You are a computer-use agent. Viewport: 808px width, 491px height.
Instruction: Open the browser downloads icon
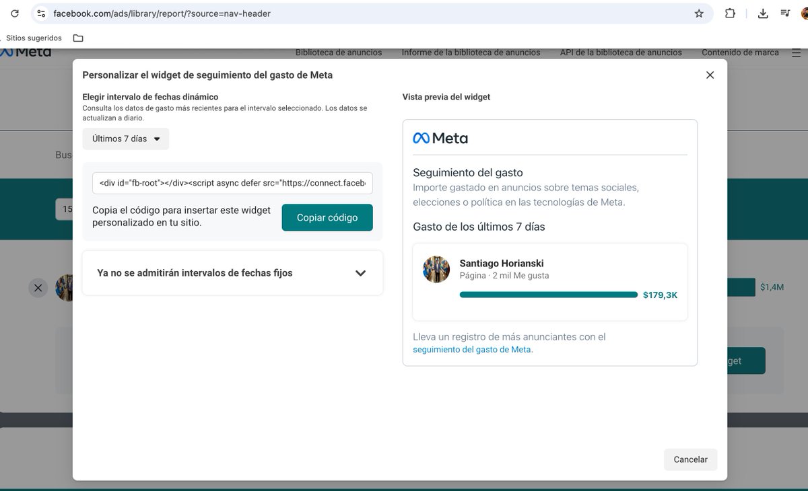(763, 13)
